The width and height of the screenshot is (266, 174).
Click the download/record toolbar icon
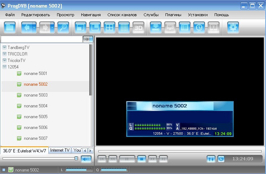[x=156, y=27]
